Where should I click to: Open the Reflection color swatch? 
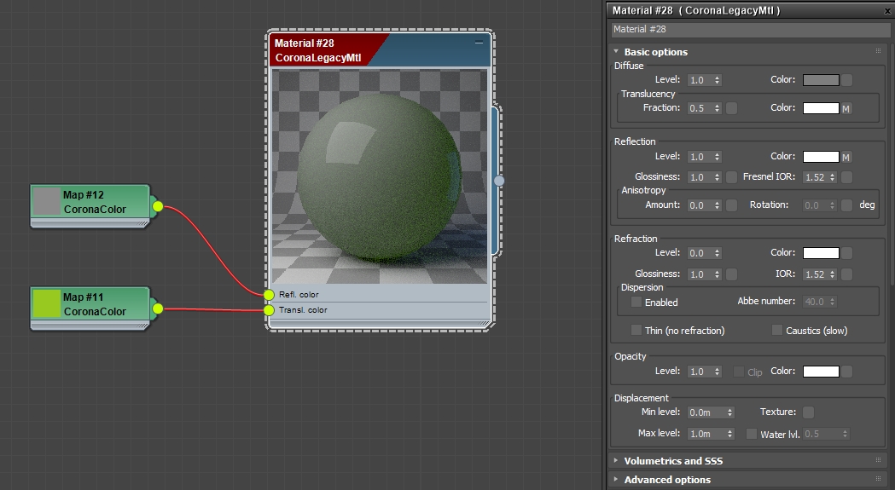821,157
